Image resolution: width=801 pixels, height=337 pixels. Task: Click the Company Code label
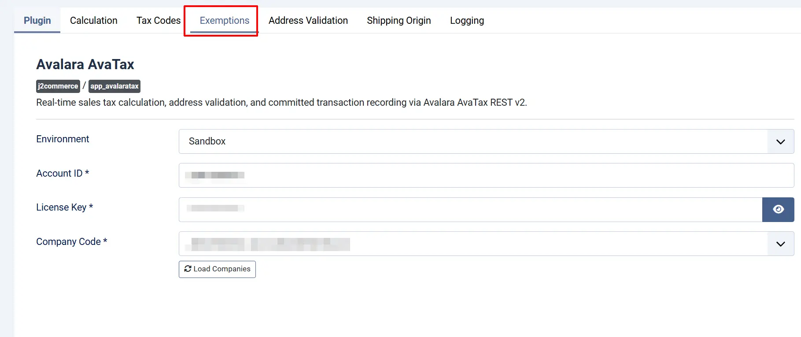tap(71, 242)
